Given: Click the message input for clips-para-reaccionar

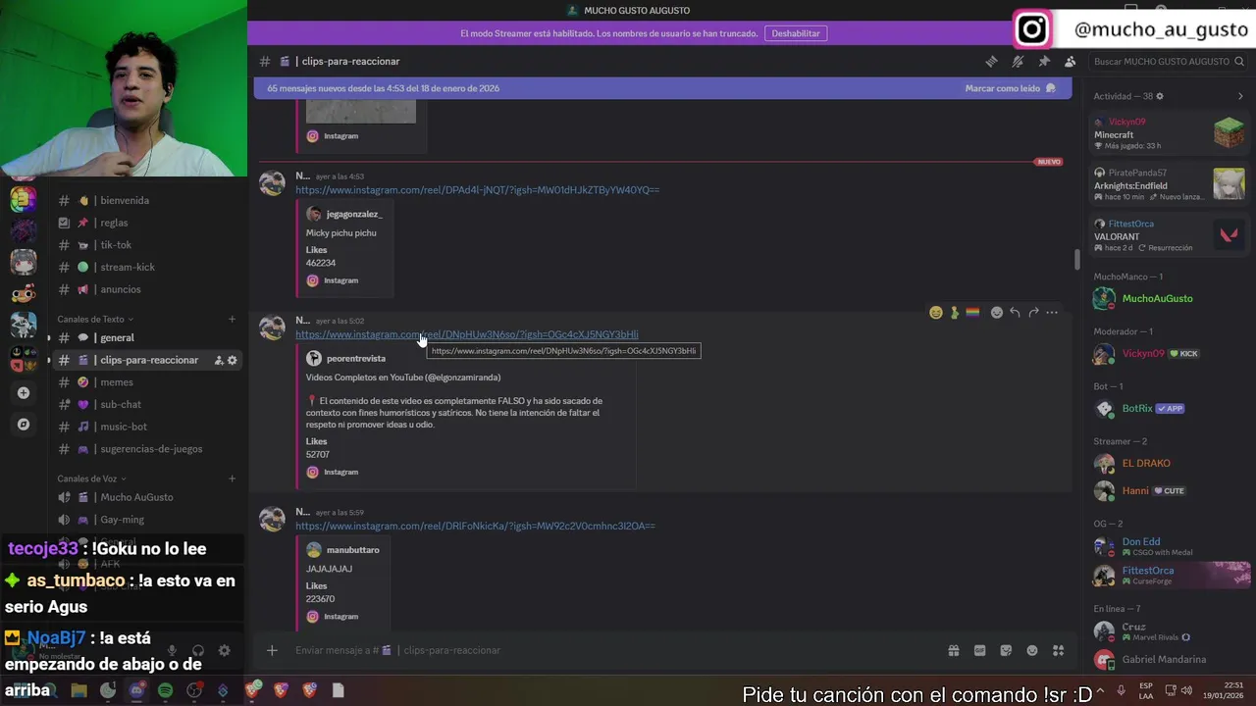Looking at the screenshot, I should pos(613,650).
